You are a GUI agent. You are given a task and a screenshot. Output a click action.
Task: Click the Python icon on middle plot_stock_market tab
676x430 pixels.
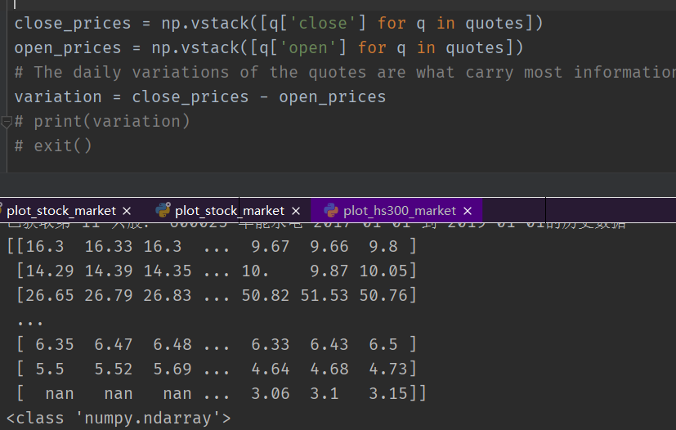pos(163,210)
